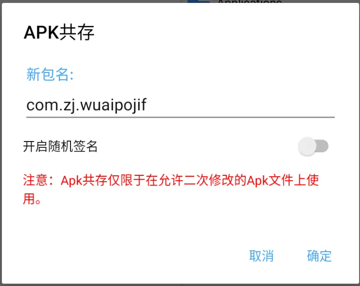Click the blue 新包名: label
The width and height of the screenshot is (360, 286).
[50, 74]
